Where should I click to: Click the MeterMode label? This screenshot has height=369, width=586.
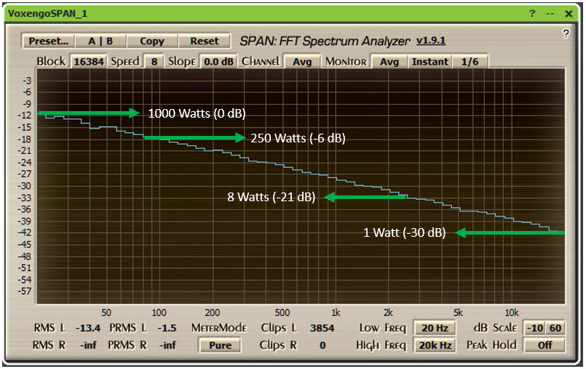point(219,328)
